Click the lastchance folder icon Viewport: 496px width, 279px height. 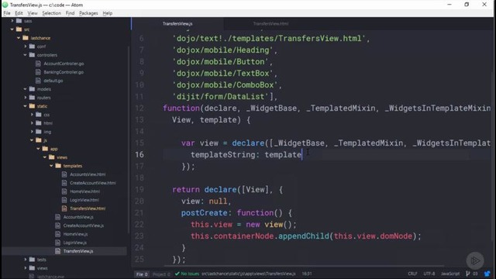(26, 38)
